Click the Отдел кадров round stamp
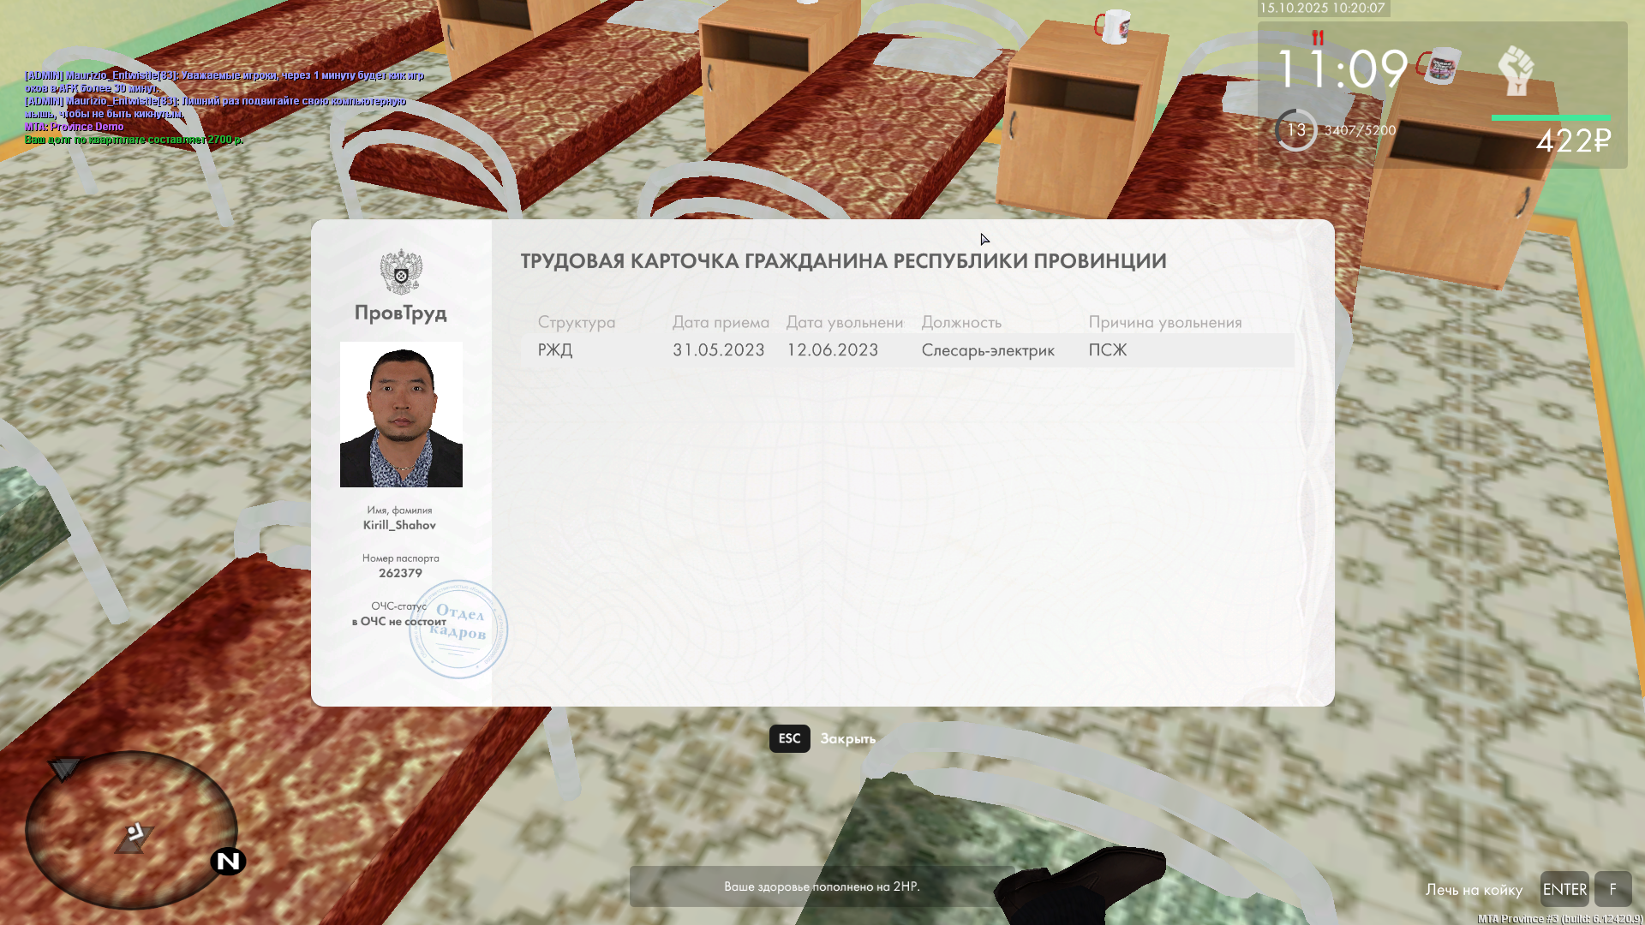This screenshot has height=925, width=1645. [x=458, y=630]
